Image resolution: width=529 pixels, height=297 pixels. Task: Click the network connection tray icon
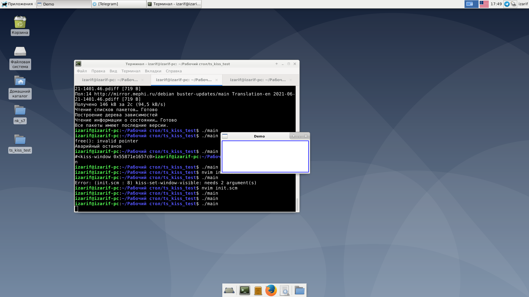click(513, 4)
